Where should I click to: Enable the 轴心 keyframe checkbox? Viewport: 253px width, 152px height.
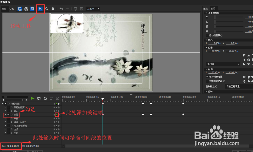pos(8,111)
